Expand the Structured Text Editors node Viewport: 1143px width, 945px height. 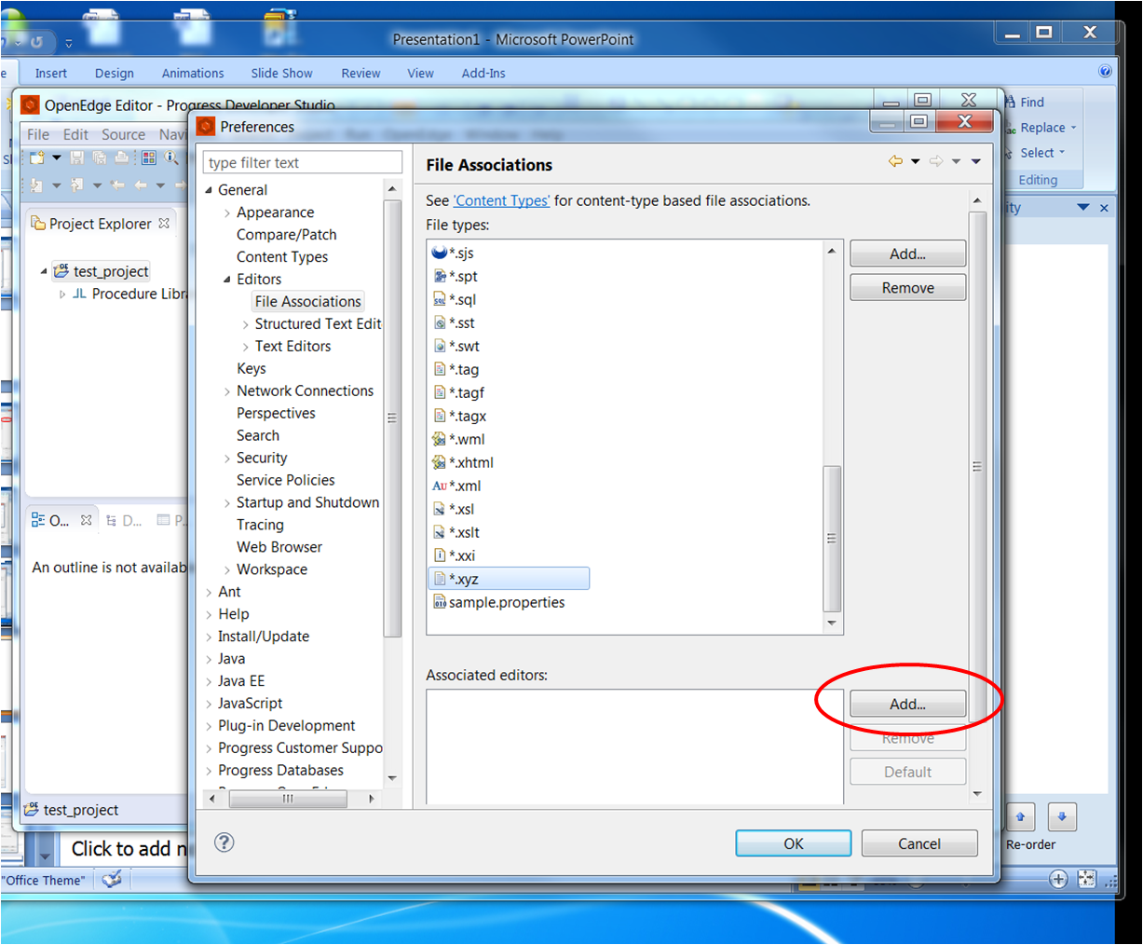click(x=246, y=324)
